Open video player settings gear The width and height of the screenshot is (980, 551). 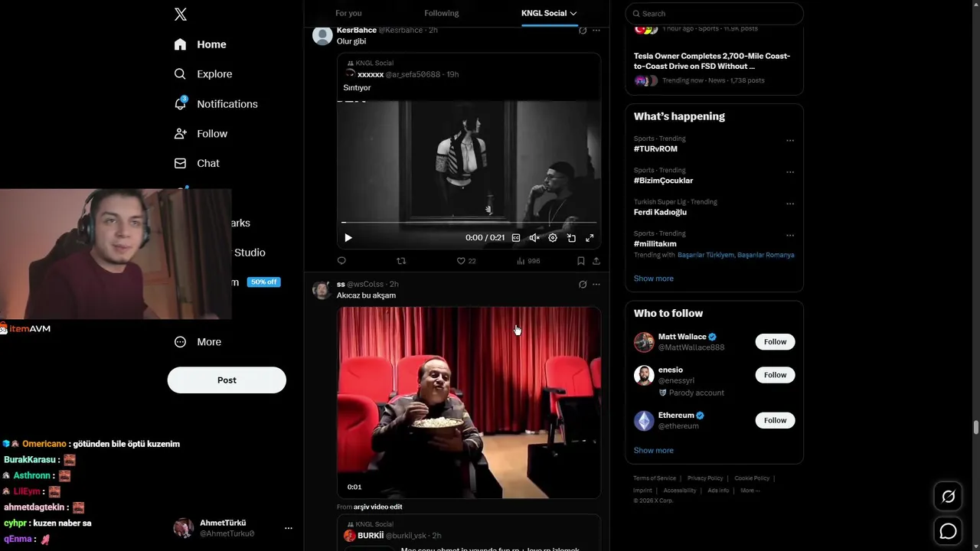[x=553, y=238]
